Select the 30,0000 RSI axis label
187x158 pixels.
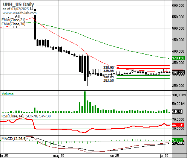178,129
